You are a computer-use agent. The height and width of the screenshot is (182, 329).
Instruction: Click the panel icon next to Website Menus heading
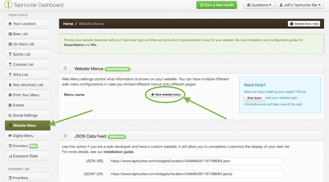pyautogui.click(x=65, y=68)
